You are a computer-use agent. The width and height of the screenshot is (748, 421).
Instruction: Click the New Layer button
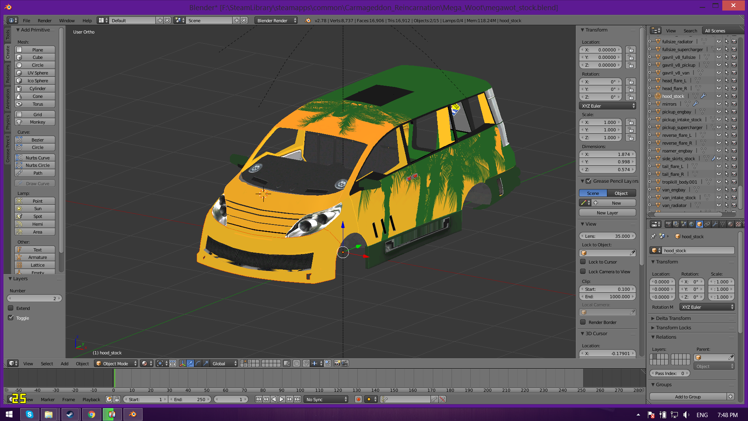tap(607, 212)
